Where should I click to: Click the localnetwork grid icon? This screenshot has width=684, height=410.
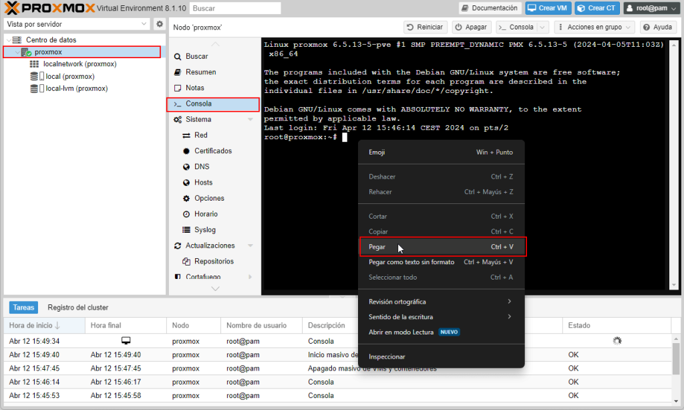[x=34, y=64]
